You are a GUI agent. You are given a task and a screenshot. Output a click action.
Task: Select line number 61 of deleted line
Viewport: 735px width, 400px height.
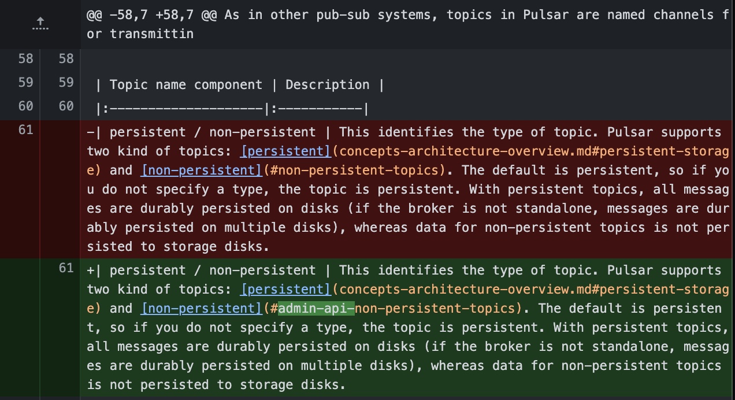(x=25, y=129)
